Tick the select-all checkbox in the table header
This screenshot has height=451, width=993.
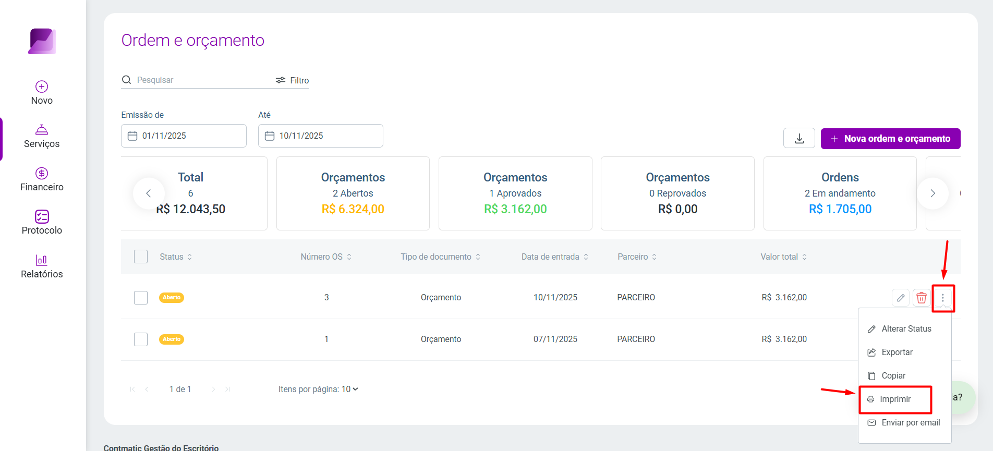click(x=141, y=257)
